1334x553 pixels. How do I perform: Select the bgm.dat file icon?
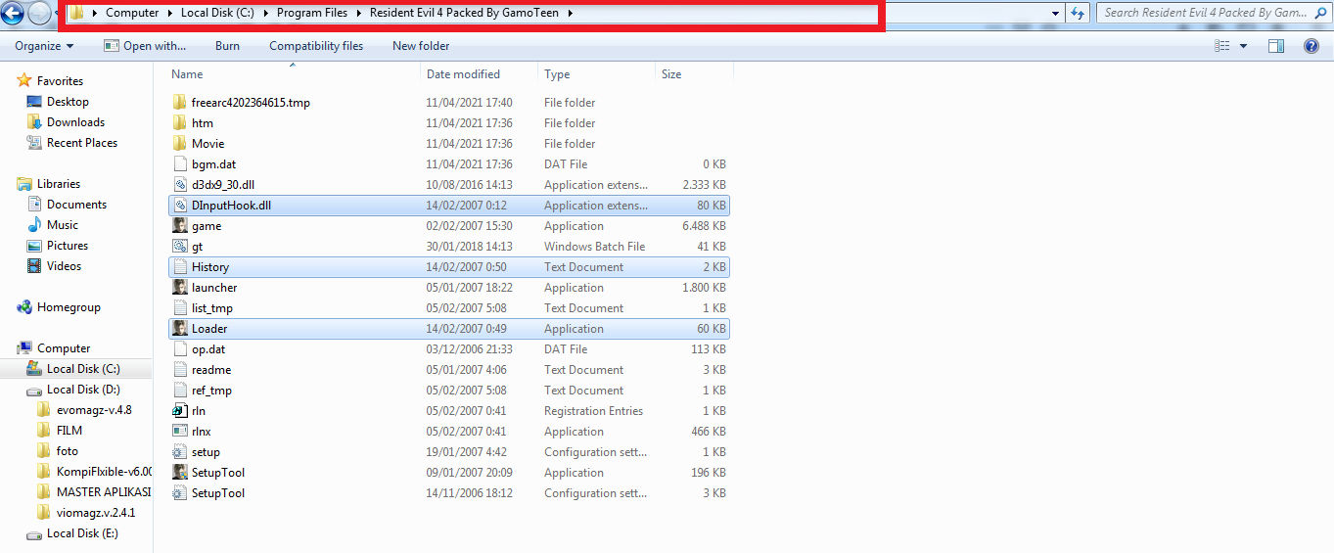[179, 164]
